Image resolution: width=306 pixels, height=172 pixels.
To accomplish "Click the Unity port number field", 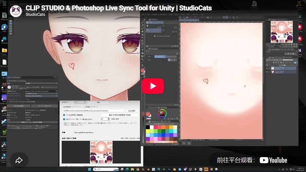I will [x=79, y=102].
